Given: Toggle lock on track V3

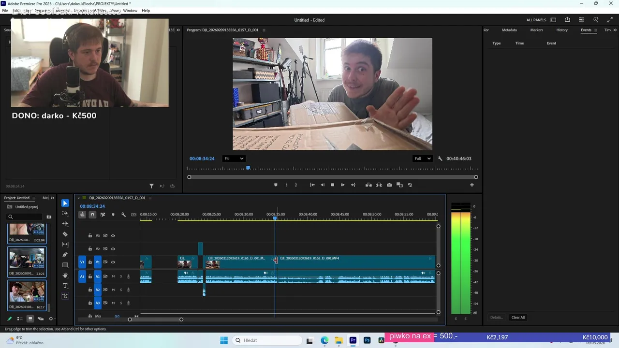Looking at the screenshot, I should pos(90,236).
